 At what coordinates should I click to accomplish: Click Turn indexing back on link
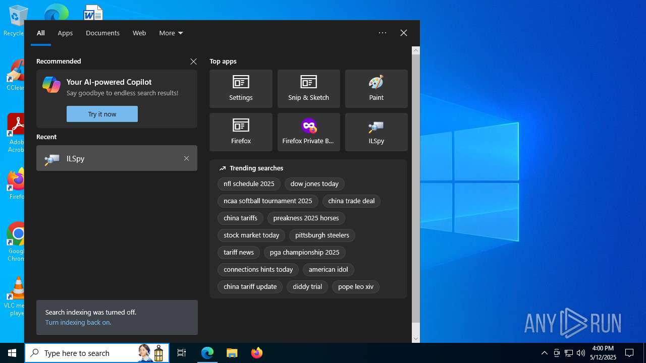click(78, 322)
